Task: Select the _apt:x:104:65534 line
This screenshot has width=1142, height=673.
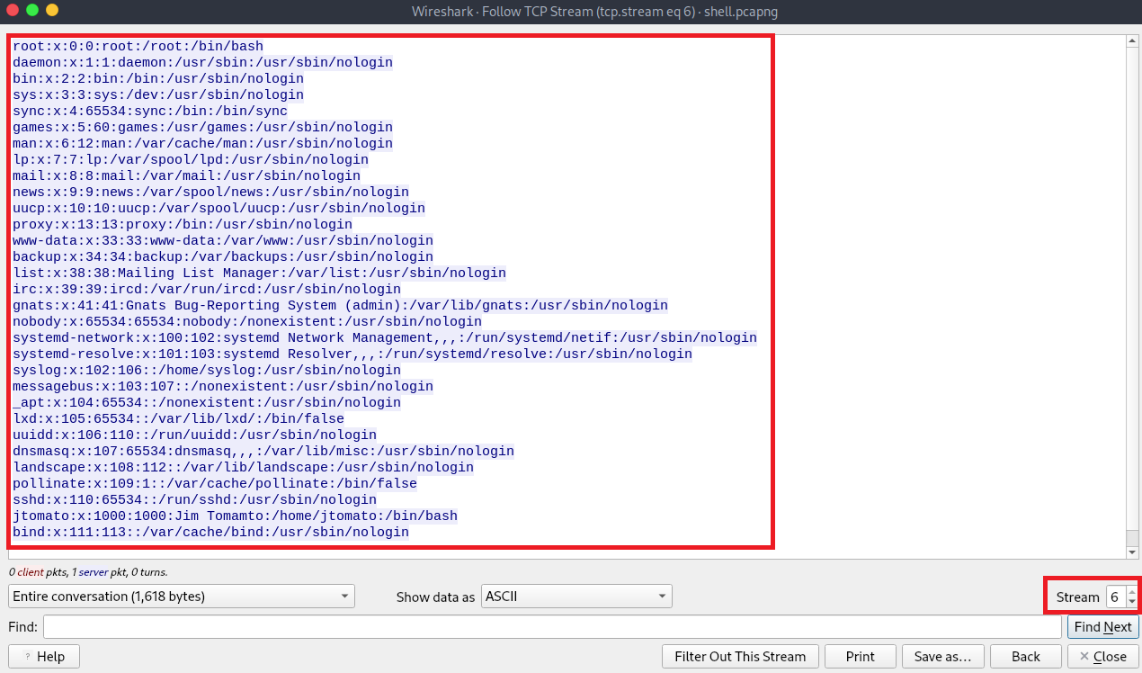Action: (207, 402)
